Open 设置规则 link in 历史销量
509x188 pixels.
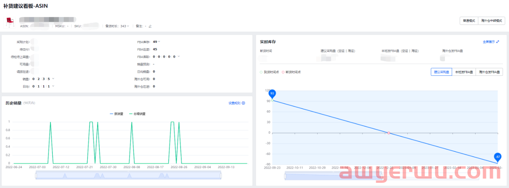click(x=234, y=103)
